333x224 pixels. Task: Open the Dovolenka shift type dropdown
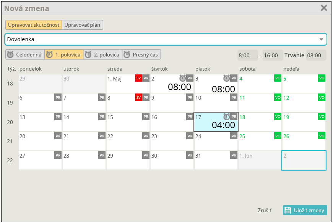[166, 39]
